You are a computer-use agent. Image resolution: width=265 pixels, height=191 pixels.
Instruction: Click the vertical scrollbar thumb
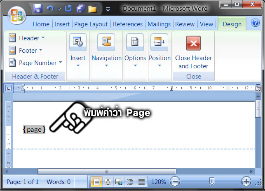(x=258, y=109)
